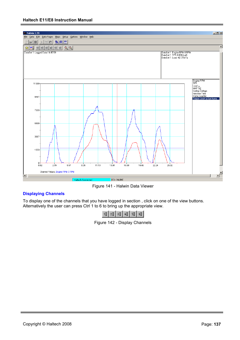Click the Cut scissors icon

tap(42, 42)
